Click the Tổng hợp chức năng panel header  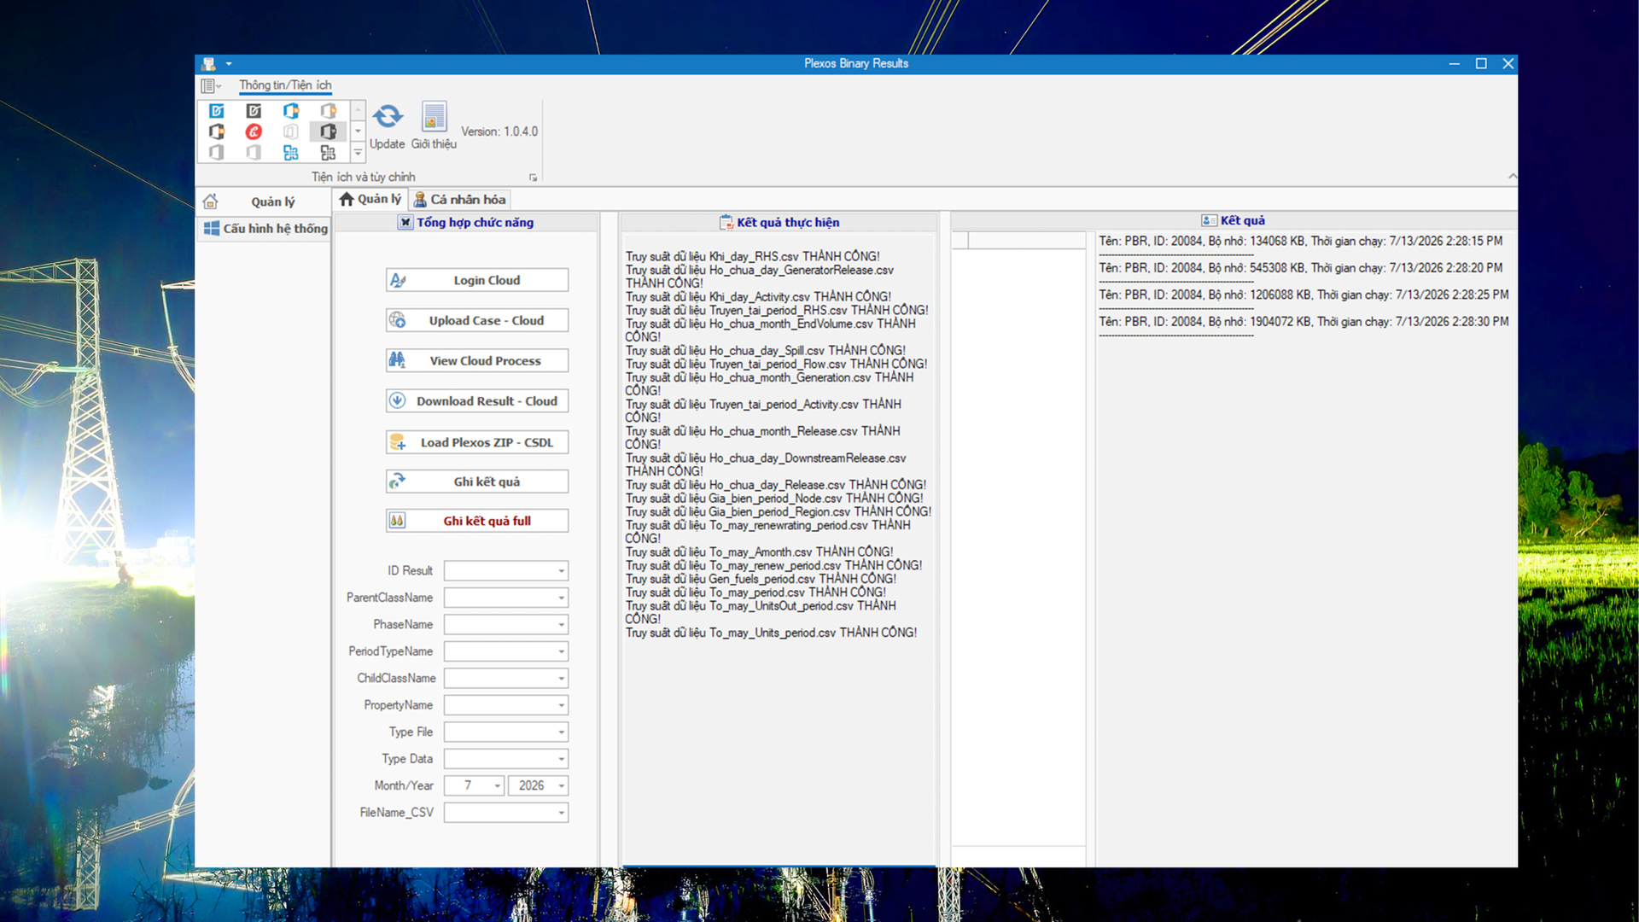466,223
